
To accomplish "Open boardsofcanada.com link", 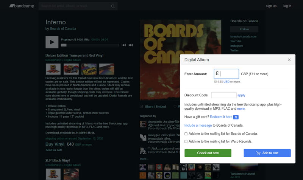I will click(243, 36).
